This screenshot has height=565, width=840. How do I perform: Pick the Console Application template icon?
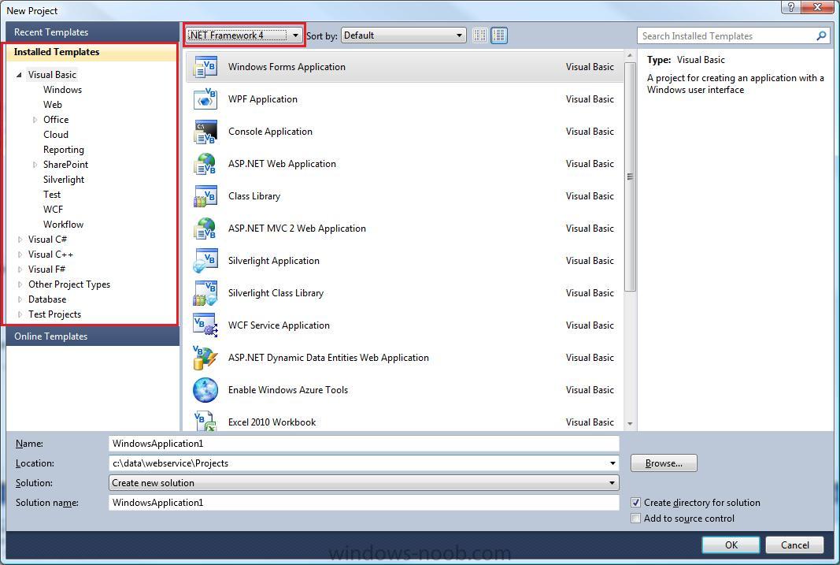(205, 132)
